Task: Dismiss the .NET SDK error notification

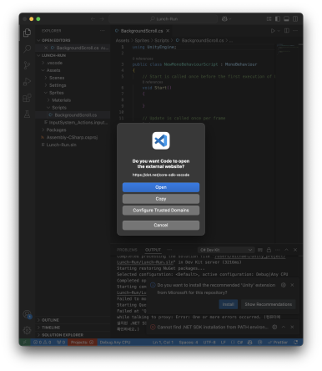Action: [292, 327]
